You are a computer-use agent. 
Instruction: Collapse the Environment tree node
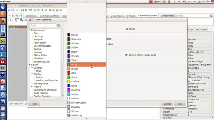pos(30,30)
